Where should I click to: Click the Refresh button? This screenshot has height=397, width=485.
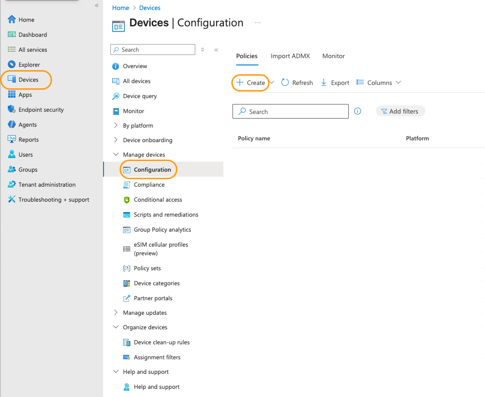tap(297, 83)
